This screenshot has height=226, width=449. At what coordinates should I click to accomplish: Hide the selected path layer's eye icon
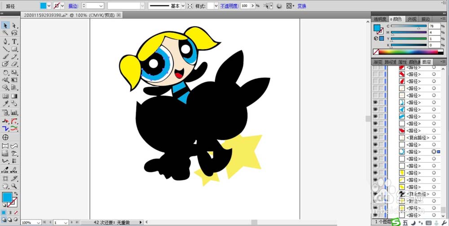click(375, 152)
